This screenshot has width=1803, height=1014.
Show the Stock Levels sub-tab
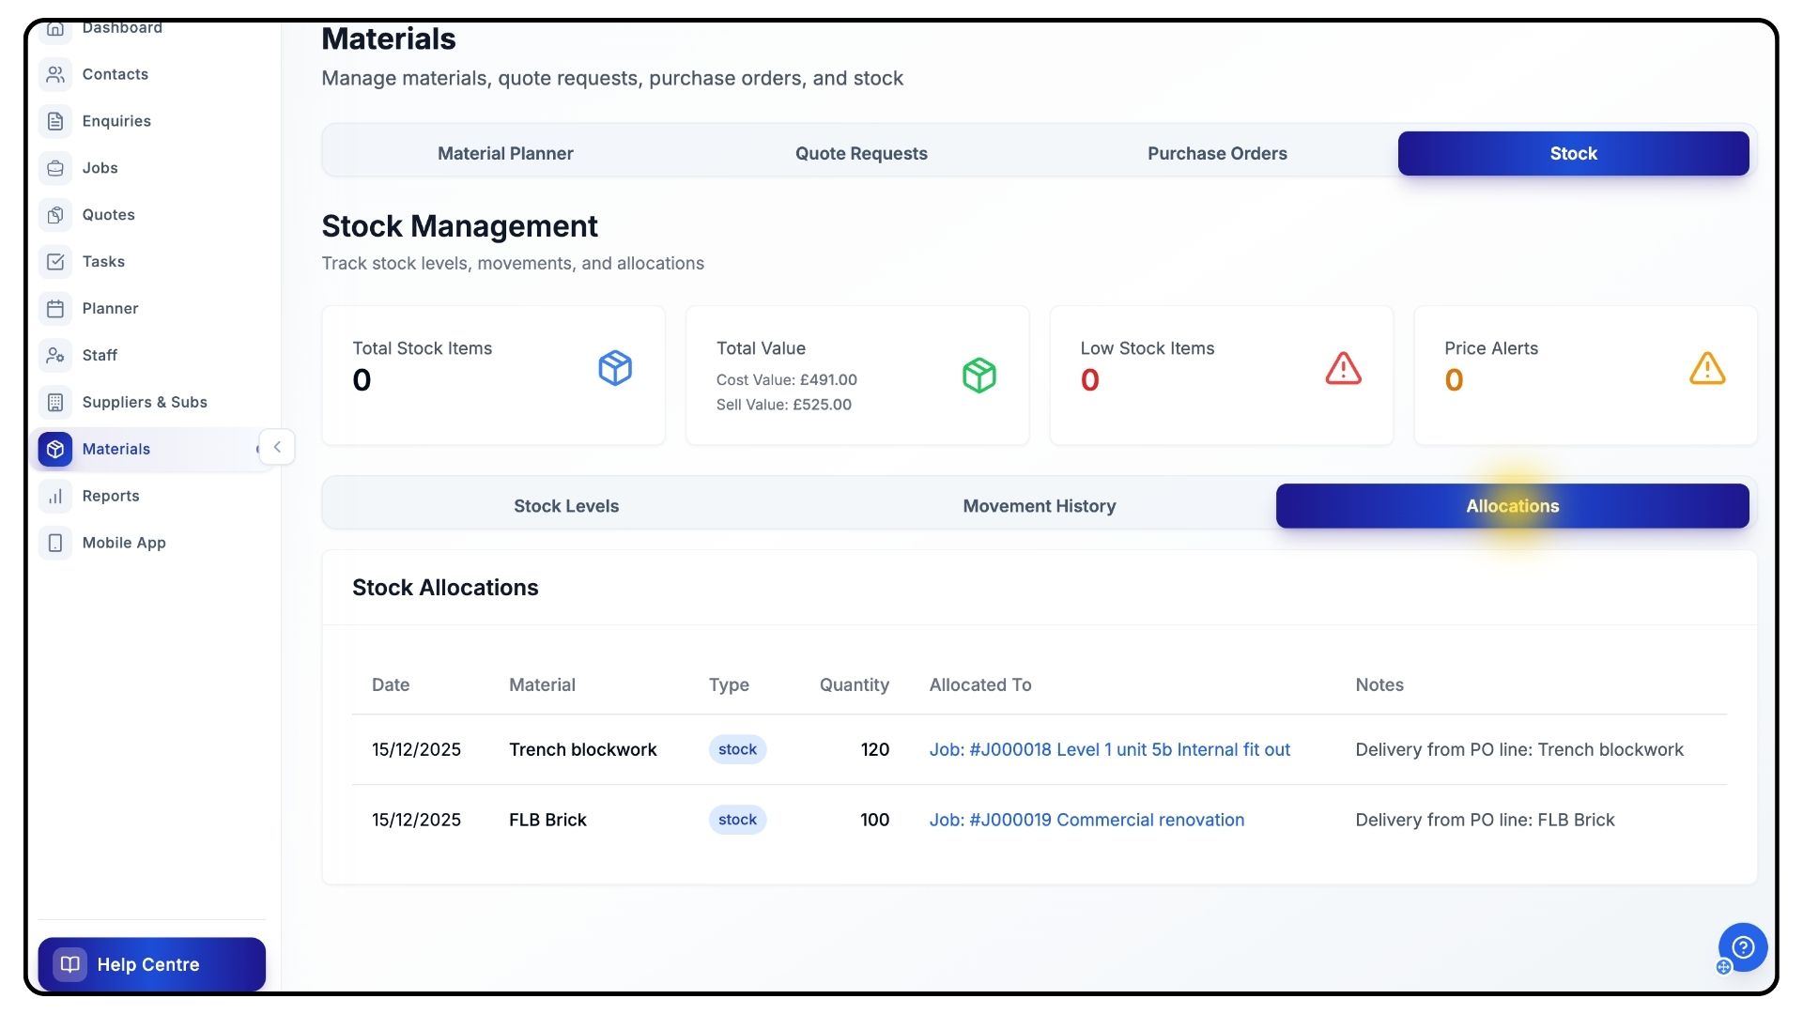566,506
